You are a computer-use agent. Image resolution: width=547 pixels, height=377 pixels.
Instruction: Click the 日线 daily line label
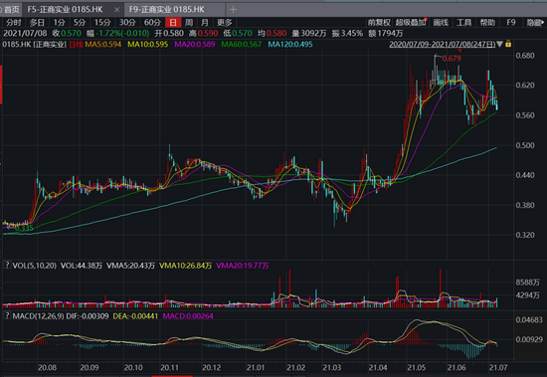click(x=76, y=45)
